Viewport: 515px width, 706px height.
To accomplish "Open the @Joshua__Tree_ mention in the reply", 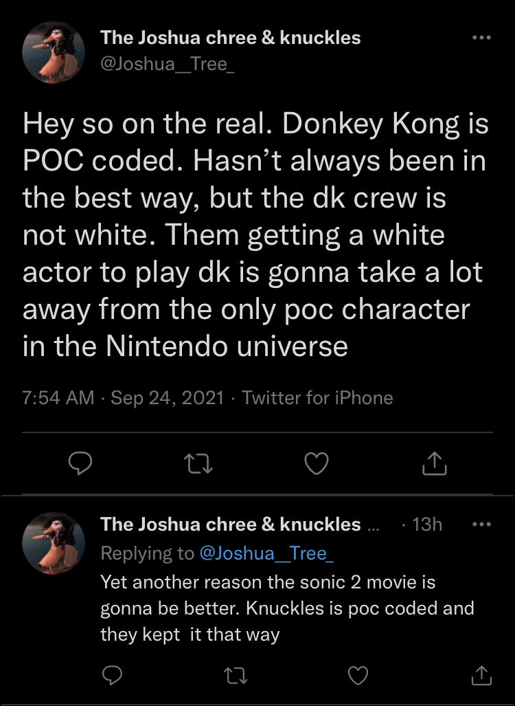I will coord(266,553).
